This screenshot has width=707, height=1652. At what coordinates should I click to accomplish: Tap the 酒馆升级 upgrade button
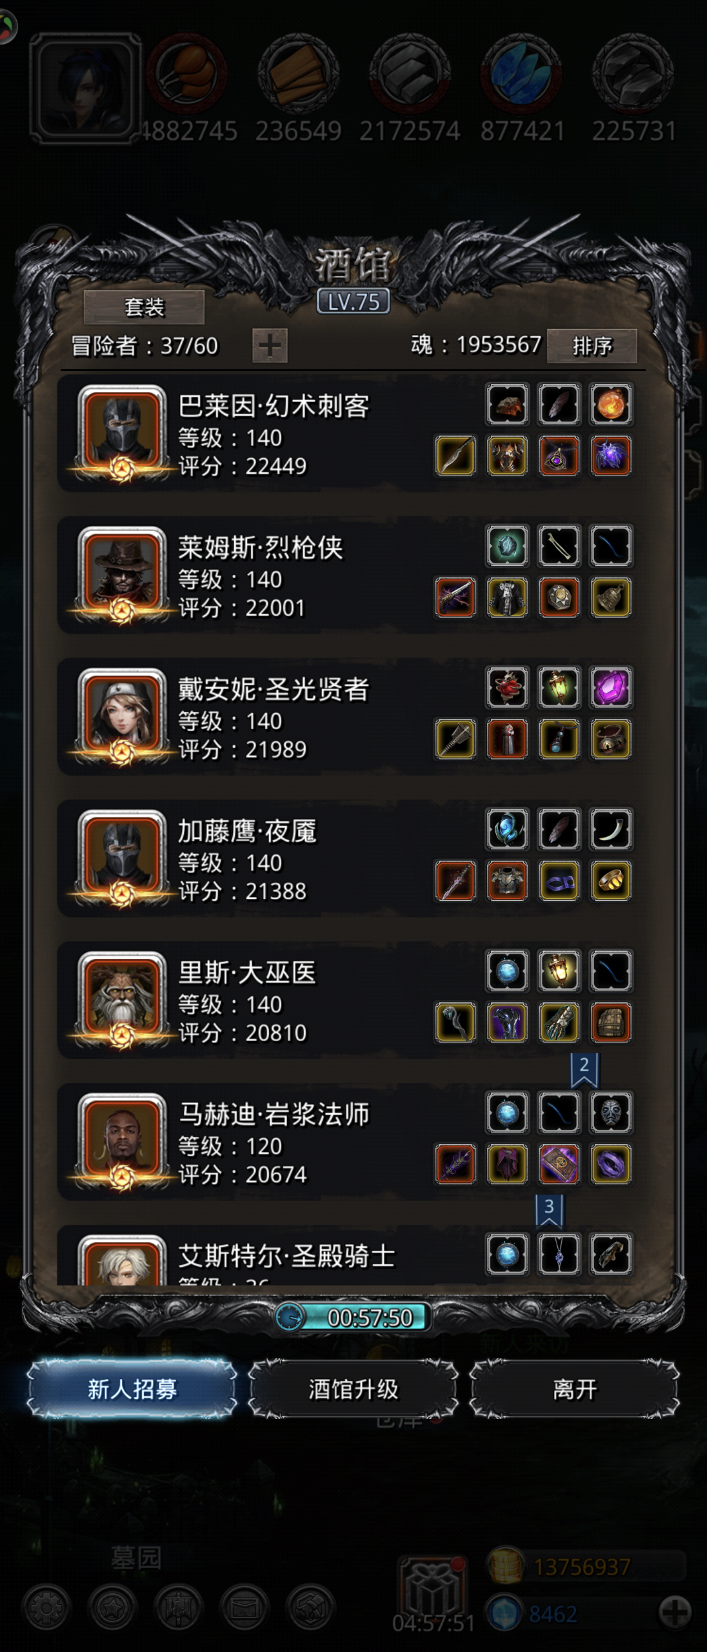(x=353, y=1390)
